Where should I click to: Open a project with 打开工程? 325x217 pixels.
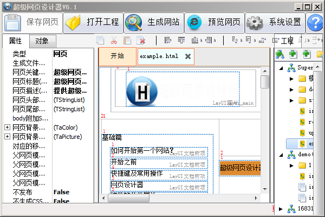click(x=93, y=22)
